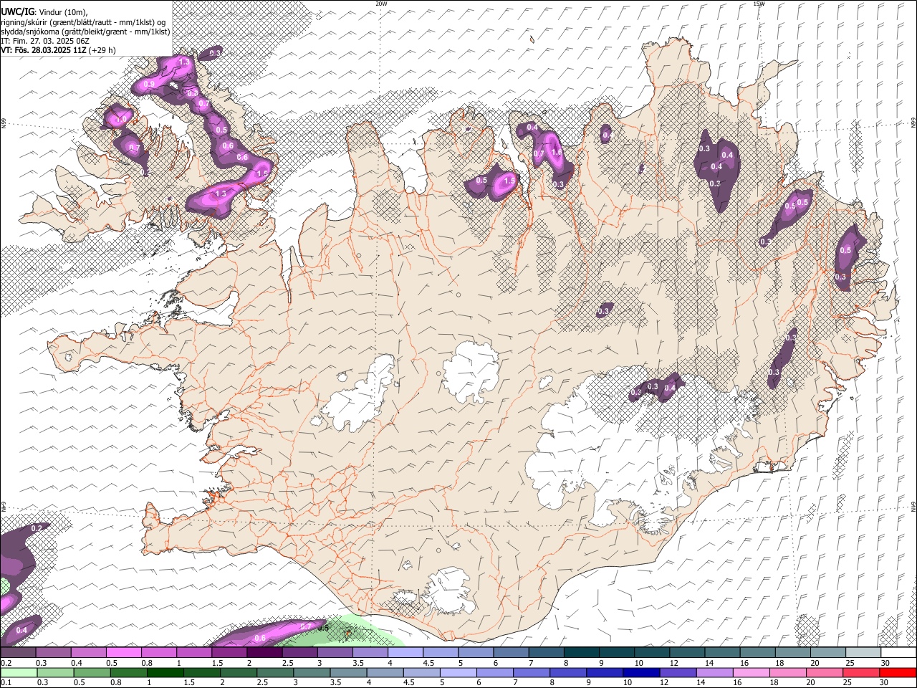Select the upper legend swatch labeled 12
This screenshot has width=917, height=688.
(686, 653)
